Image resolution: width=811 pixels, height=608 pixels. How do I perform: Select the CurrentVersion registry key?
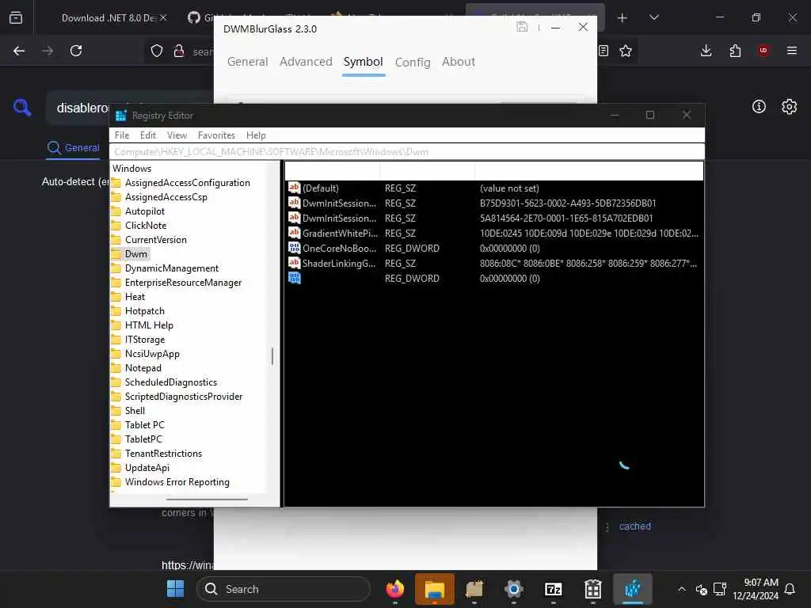click(156, 240)
